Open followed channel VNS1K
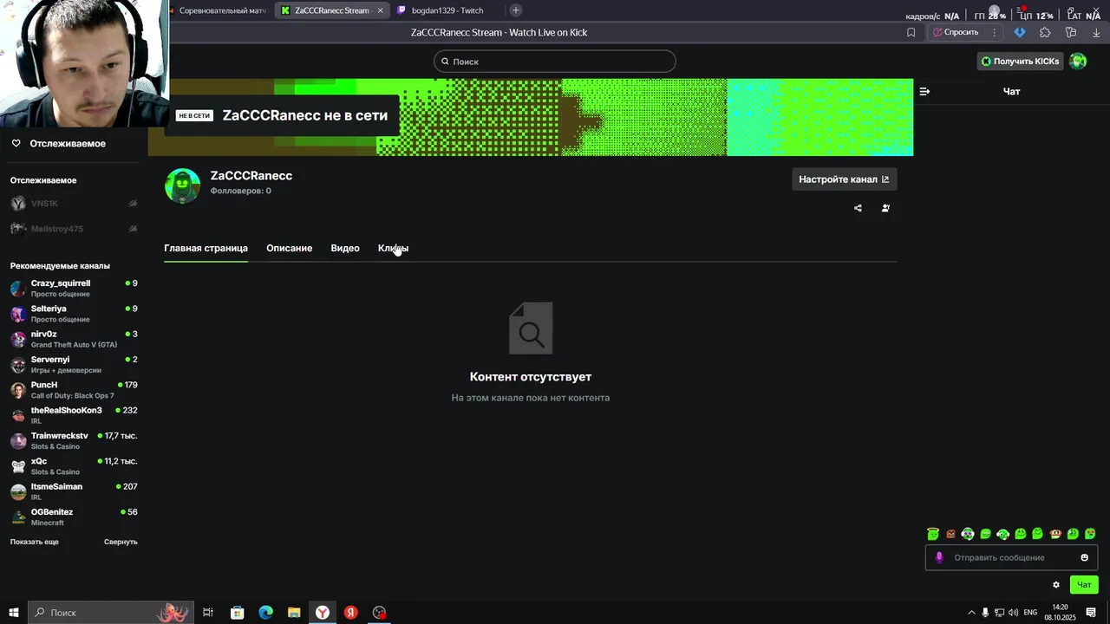 74,204
